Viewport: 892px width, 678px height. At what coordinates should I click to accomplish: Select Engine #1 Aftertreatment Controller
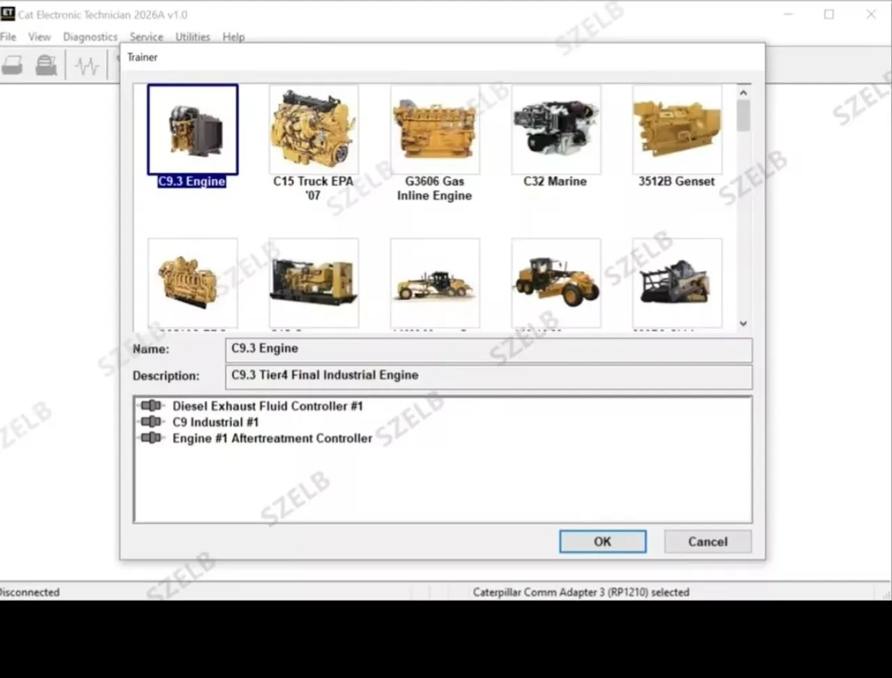272,438
